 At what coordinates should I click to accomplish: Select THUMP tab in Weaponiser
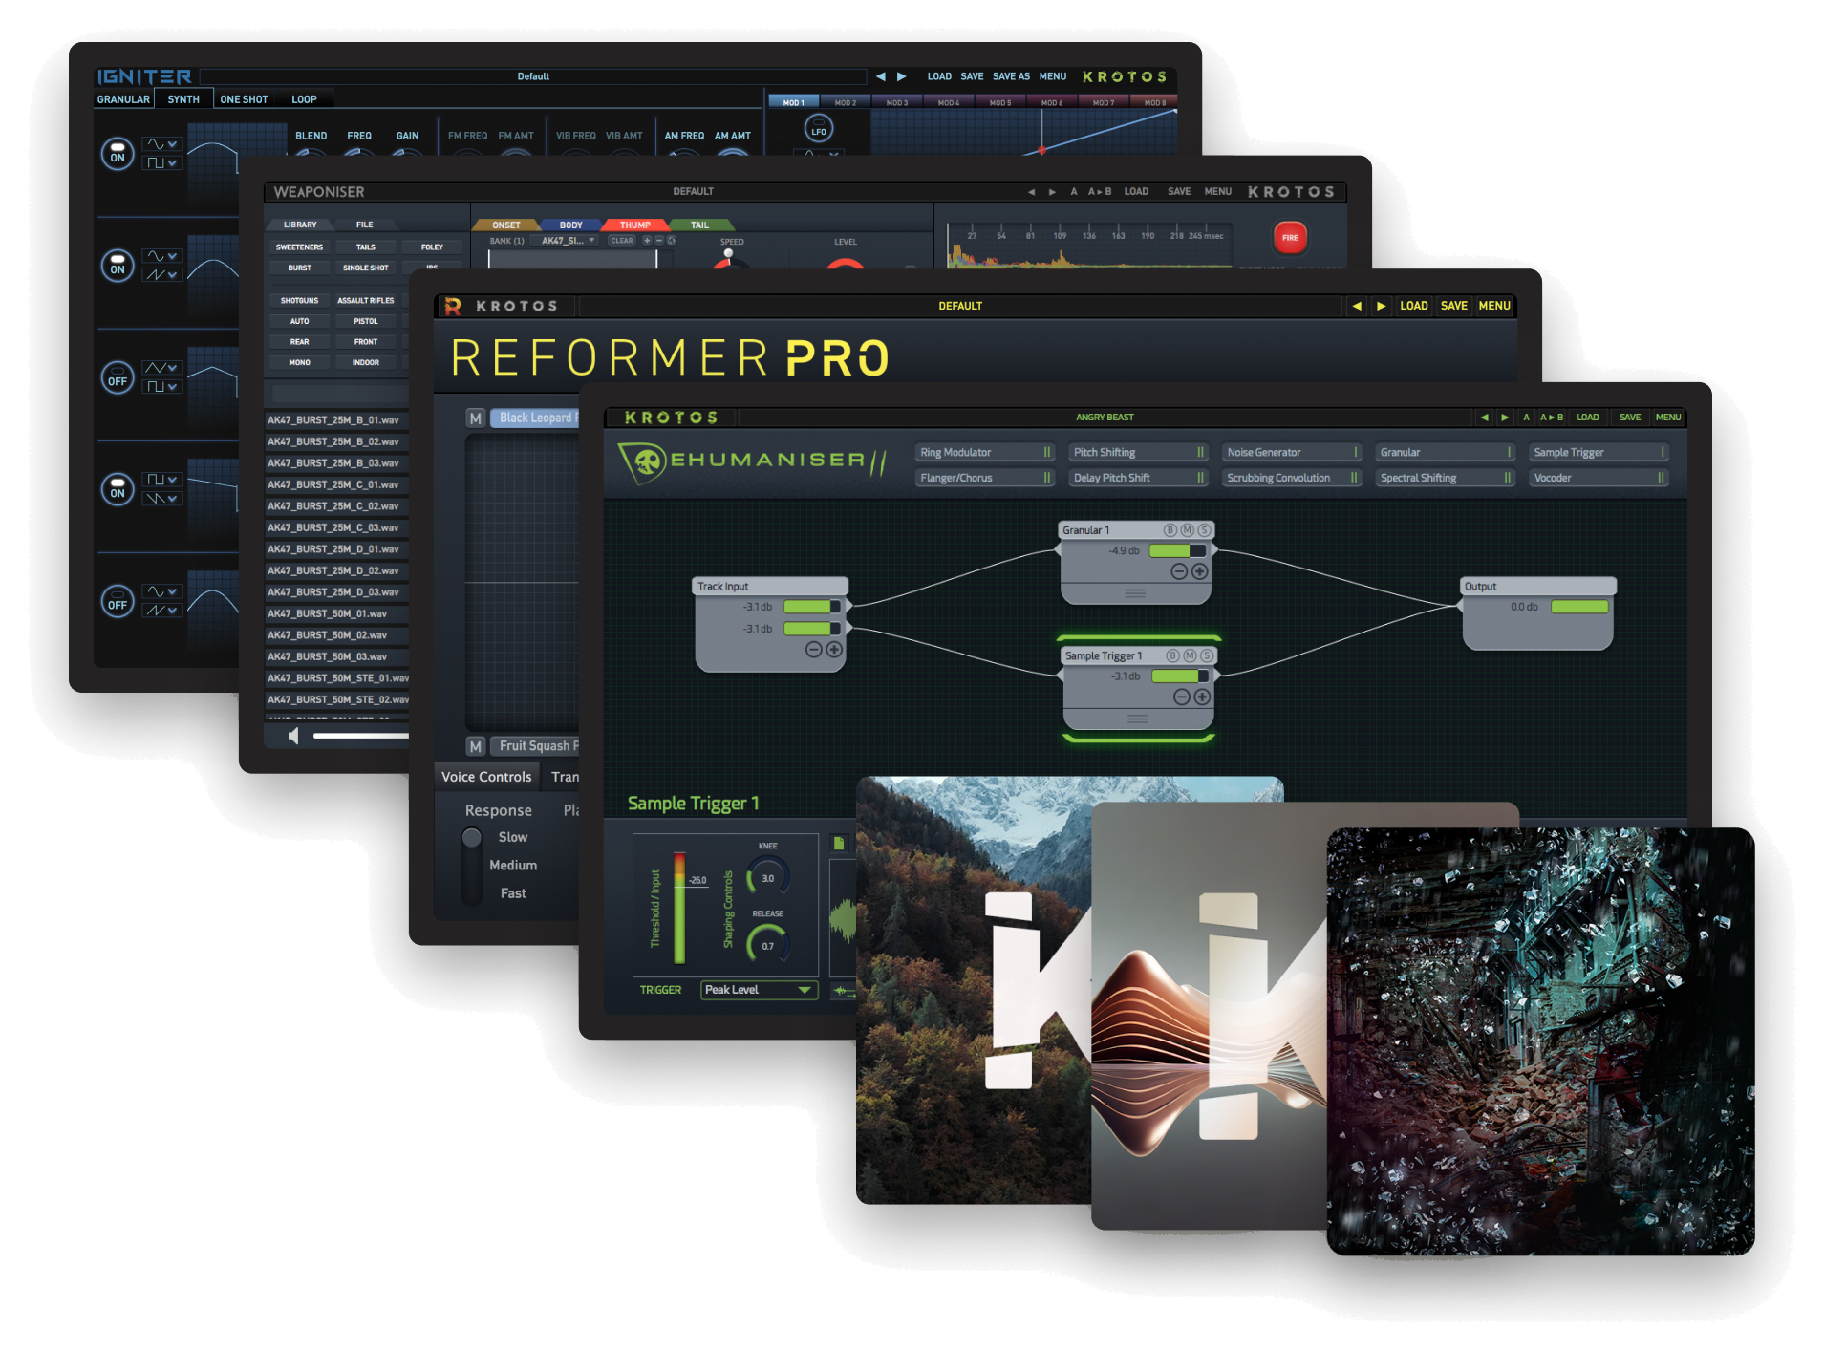click(634, 225)
